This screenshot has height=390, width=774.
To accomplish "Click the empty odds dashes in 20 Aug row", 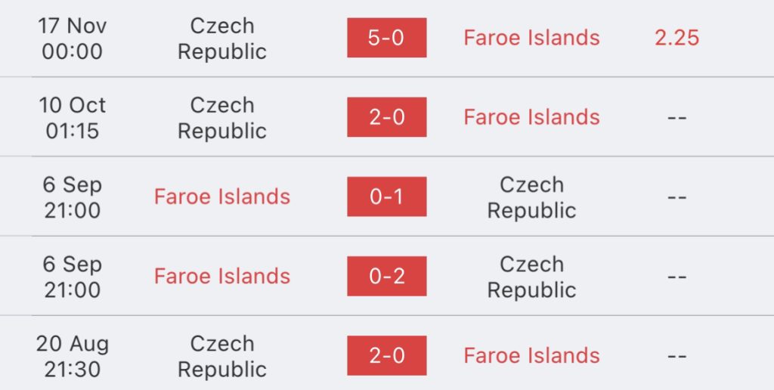I will coord(676,357).
